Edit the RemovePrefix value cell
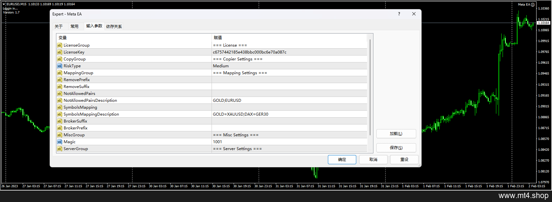The width and height of the screenshot is (552, 202). tap(289, 80)
